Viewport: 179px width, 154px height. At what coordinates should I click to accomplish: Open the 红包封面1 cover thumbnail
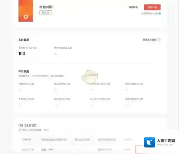click(26, 11)
